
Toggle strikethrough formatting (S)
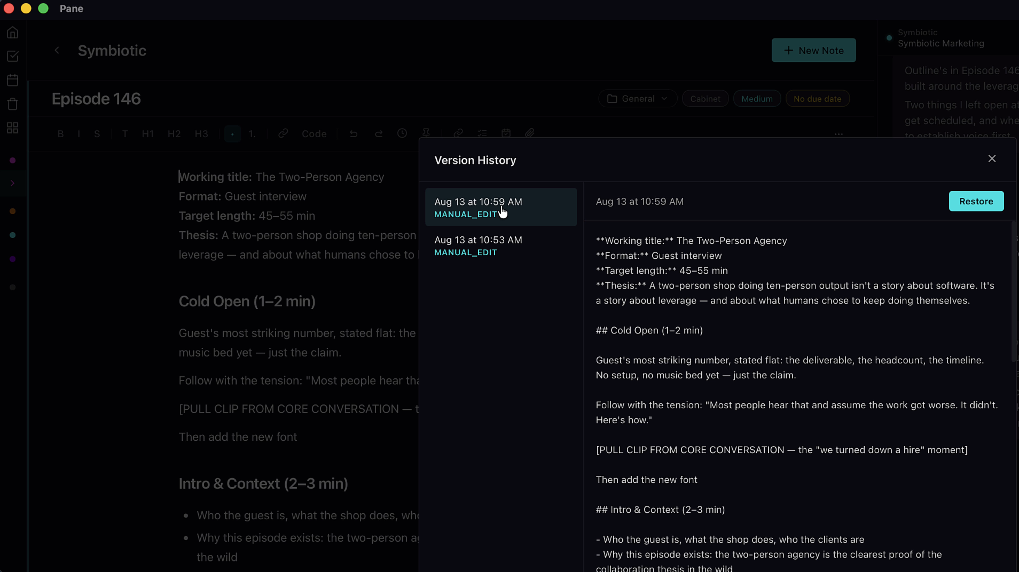tap(97, 134)
